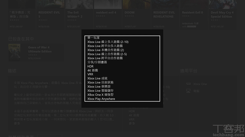Image resolution: width=245 pixels, height=137 pixels.
Task: Open RESIDENT EVIL REVELATIONS game card
Action: coord(165,14)
